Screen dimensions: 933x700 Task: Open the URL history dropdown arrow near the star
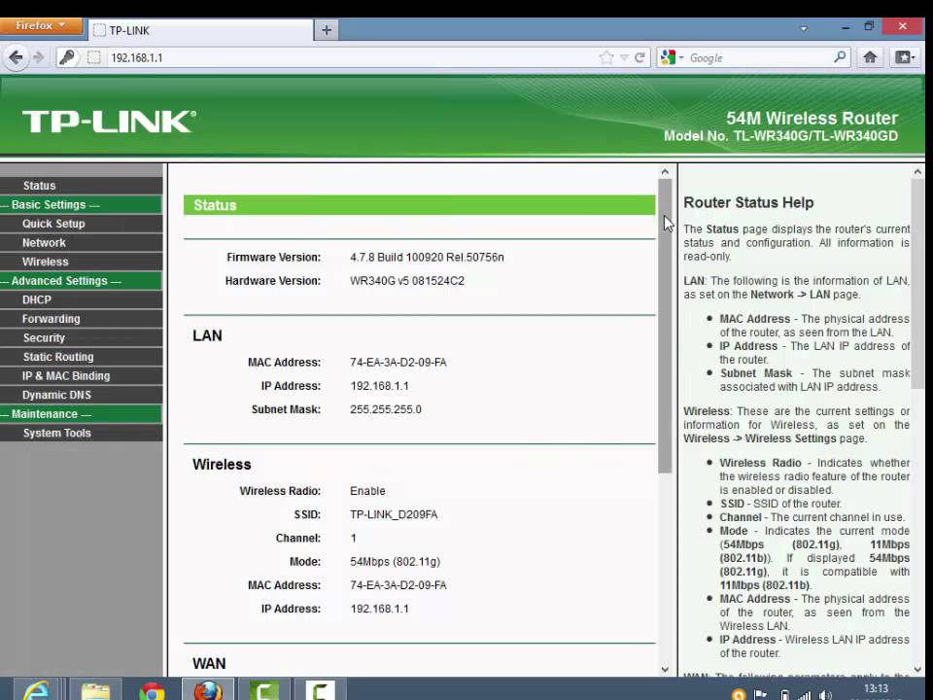pos(624,57)
